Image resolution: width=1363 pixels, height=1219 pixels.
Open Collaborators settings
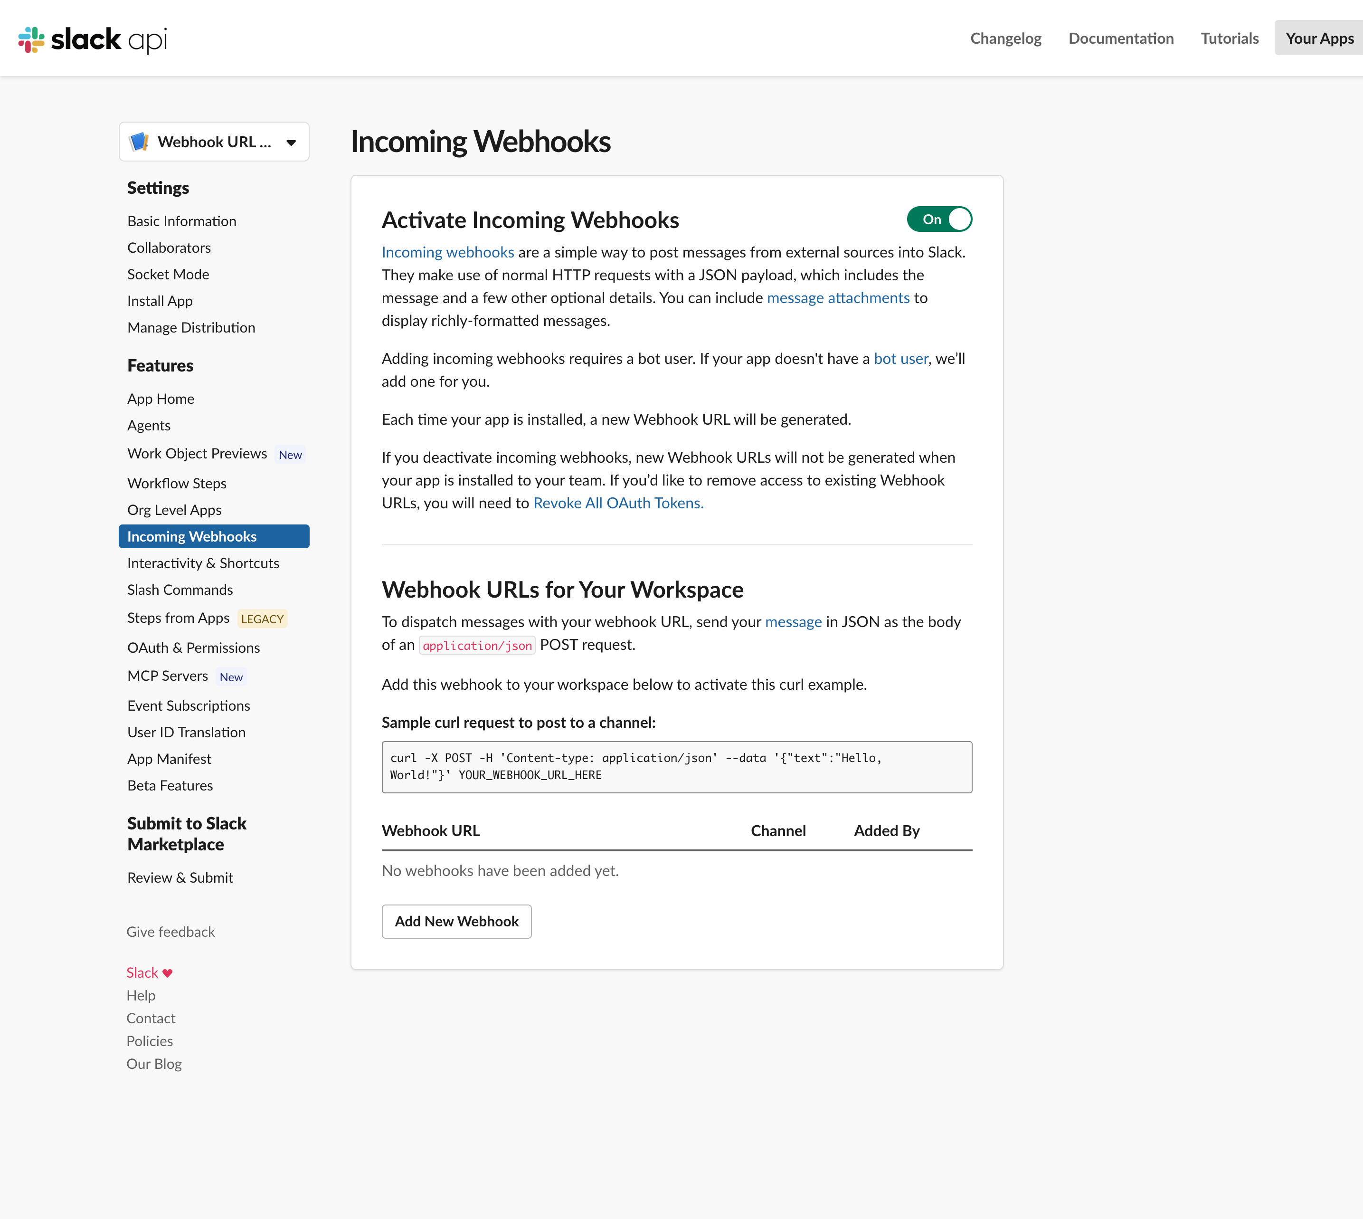tap(169, 248)
